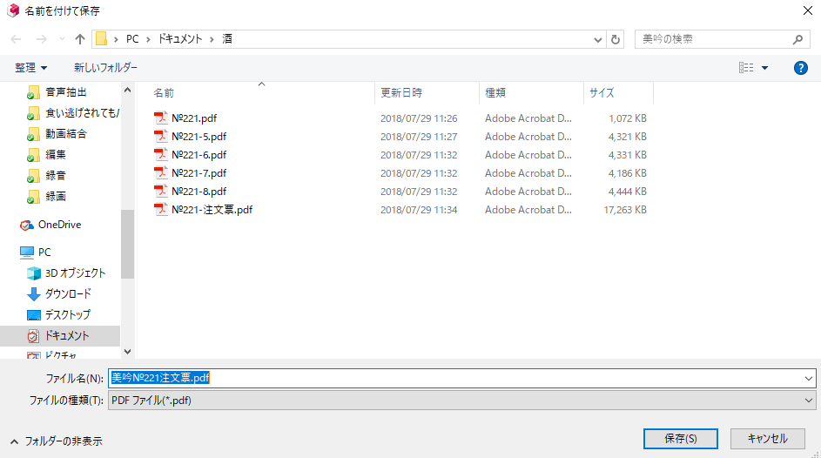
Task: Click the PDF icon of №221-5.pdf
Action: (161, 136)
